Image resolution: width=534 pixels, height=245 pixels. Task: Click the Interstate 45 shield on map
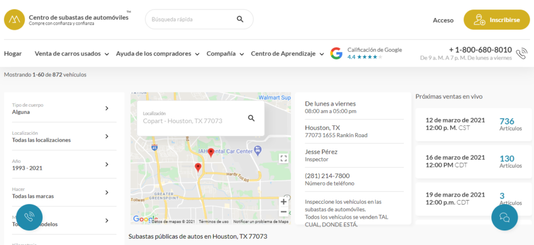154,148
